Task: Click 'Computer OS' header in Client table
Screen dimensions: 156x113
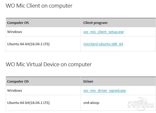Action: click(x=18, y=23)
